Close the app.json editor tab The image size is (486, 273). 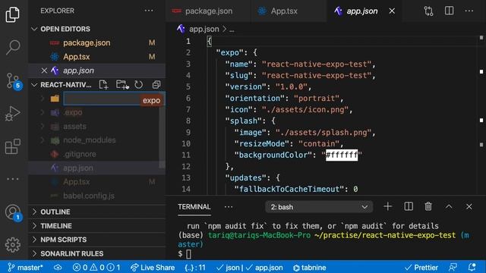pos(392,11)
